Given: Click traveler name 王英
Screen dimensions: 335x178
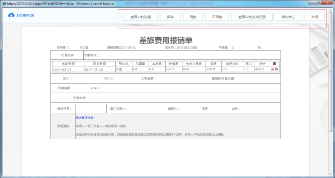Looking at the screenshot, I should tap(205, 109).
